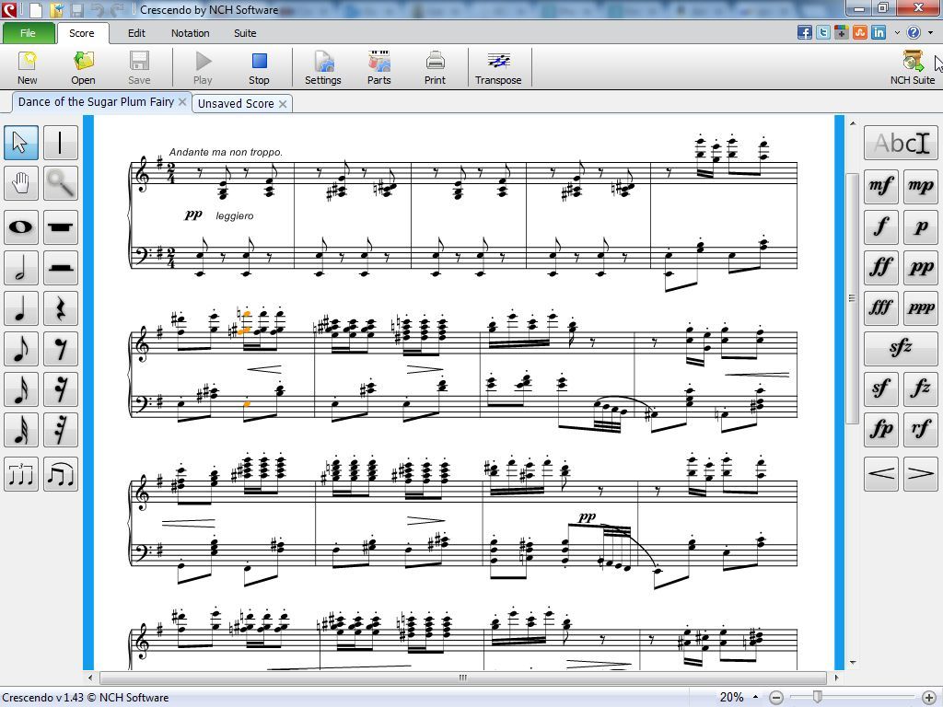
Task: Open the Parts toolbar button
Action: coord(379,68)
